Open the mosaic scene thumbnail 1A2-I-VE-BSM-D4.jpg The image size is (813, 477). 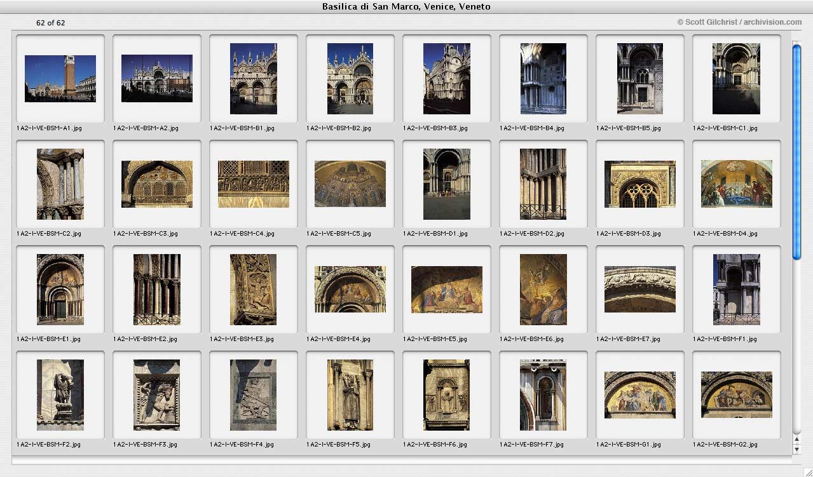737,184
